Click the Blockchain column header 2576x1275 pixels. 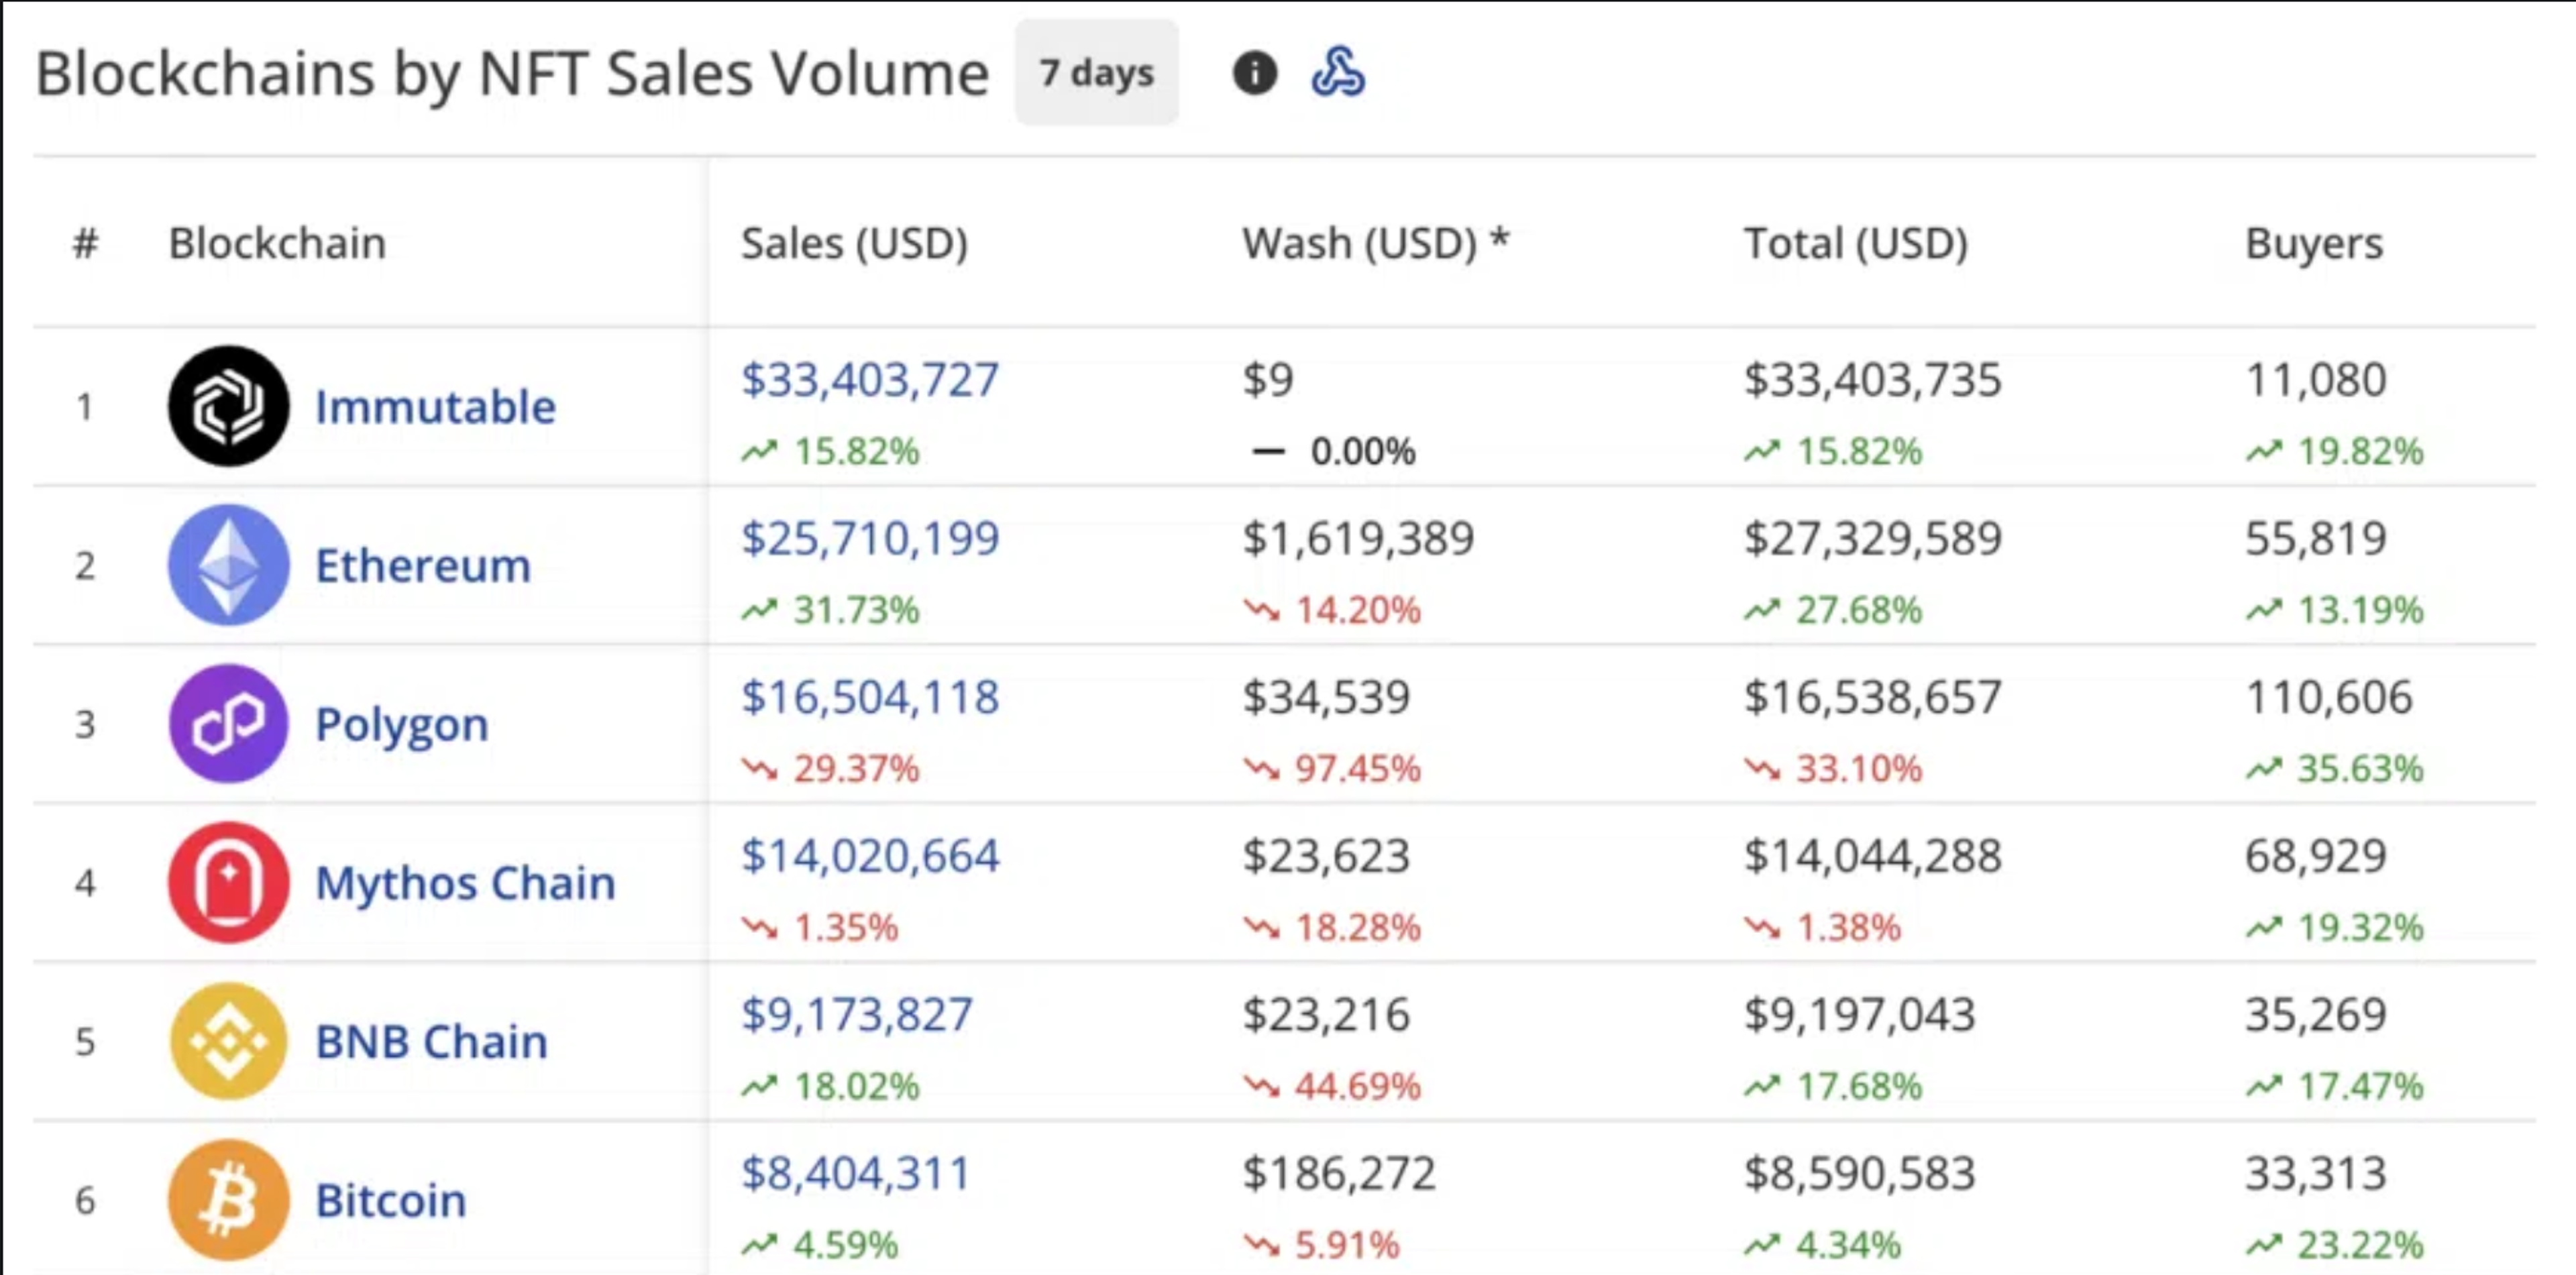point(277,243)
